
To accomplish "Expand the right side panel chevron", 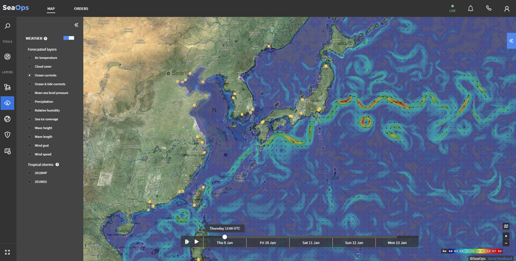I will click(511, 41).
